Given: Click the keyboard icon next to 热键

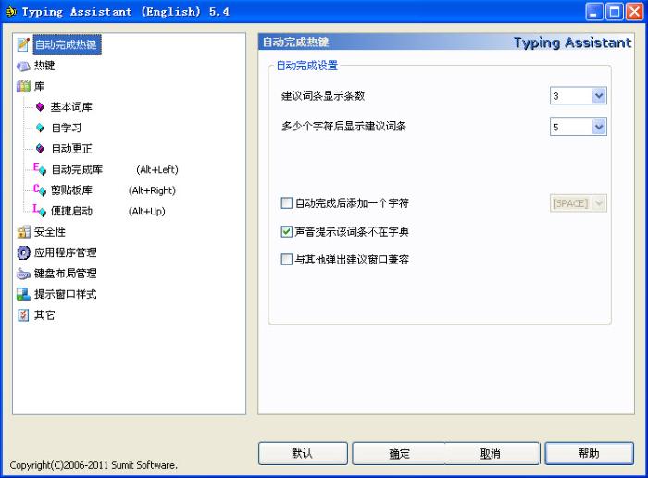Looking at the screenshot, I should point(23,66).
